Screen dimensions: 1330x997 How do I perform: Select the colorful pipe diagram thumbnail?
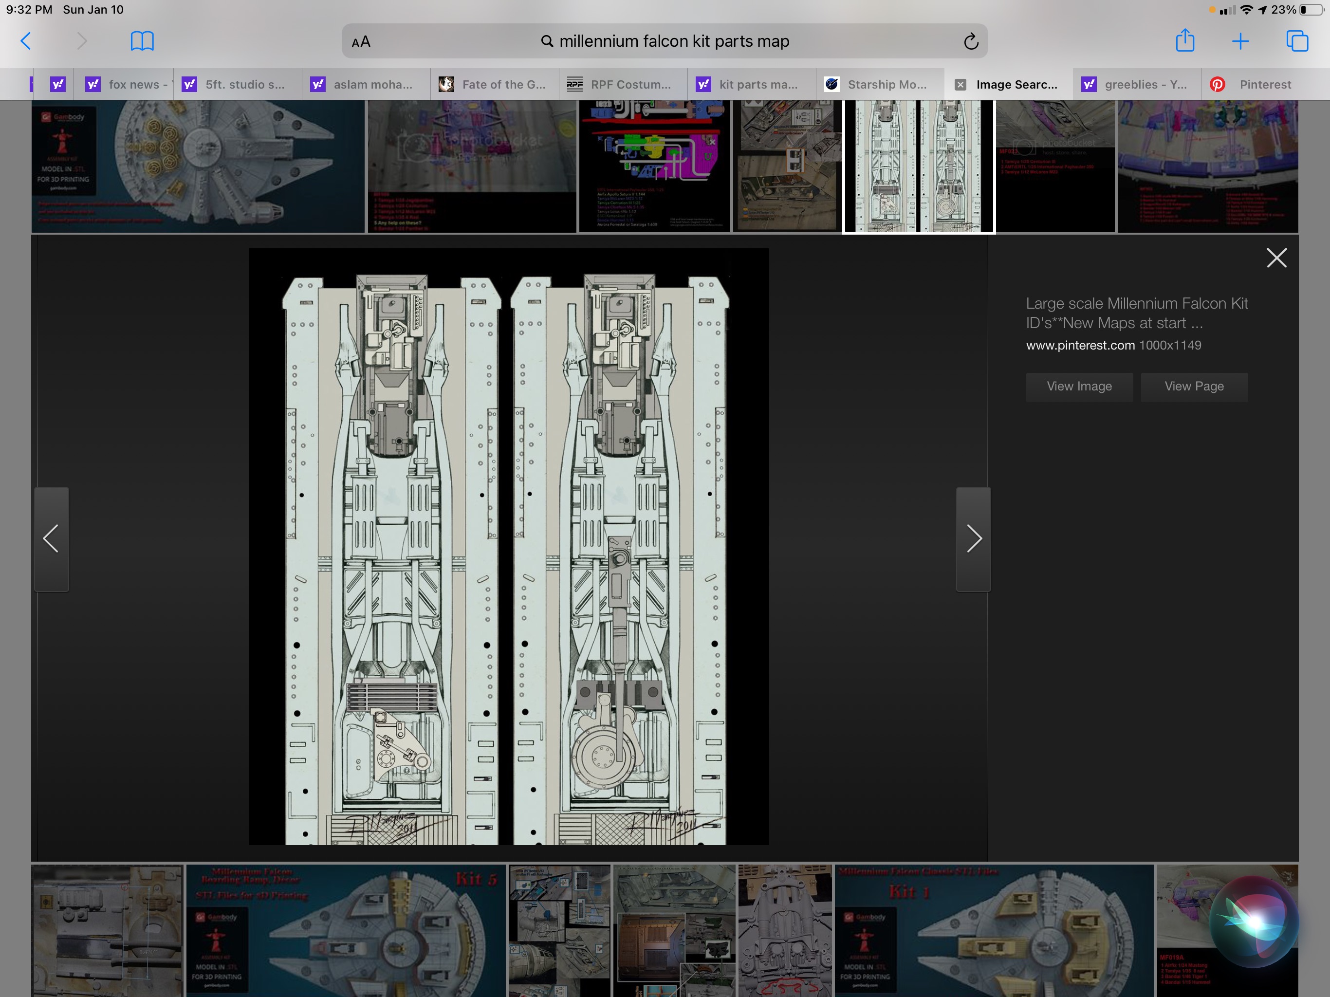click(654, 166)
